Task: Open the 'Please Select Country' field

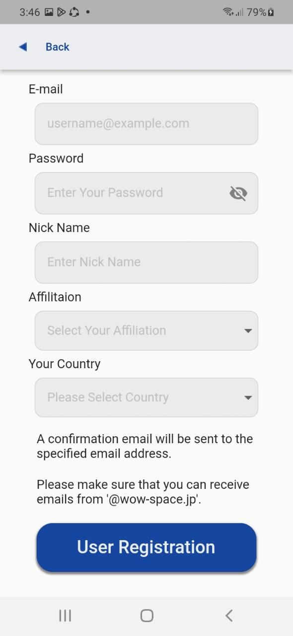Action: click(146, 397)
